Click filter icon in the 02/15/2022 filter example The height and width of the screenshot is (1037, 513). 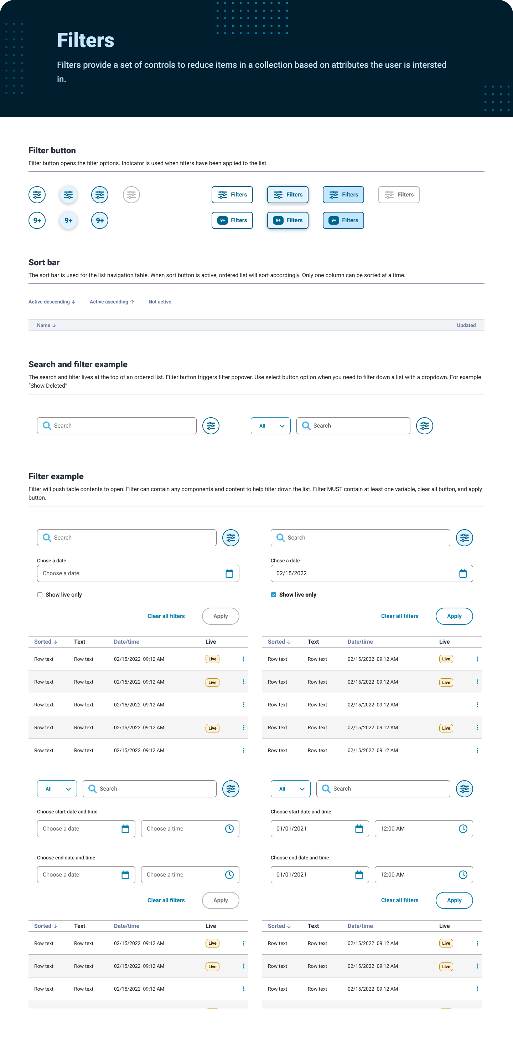[x=464, y=538]
